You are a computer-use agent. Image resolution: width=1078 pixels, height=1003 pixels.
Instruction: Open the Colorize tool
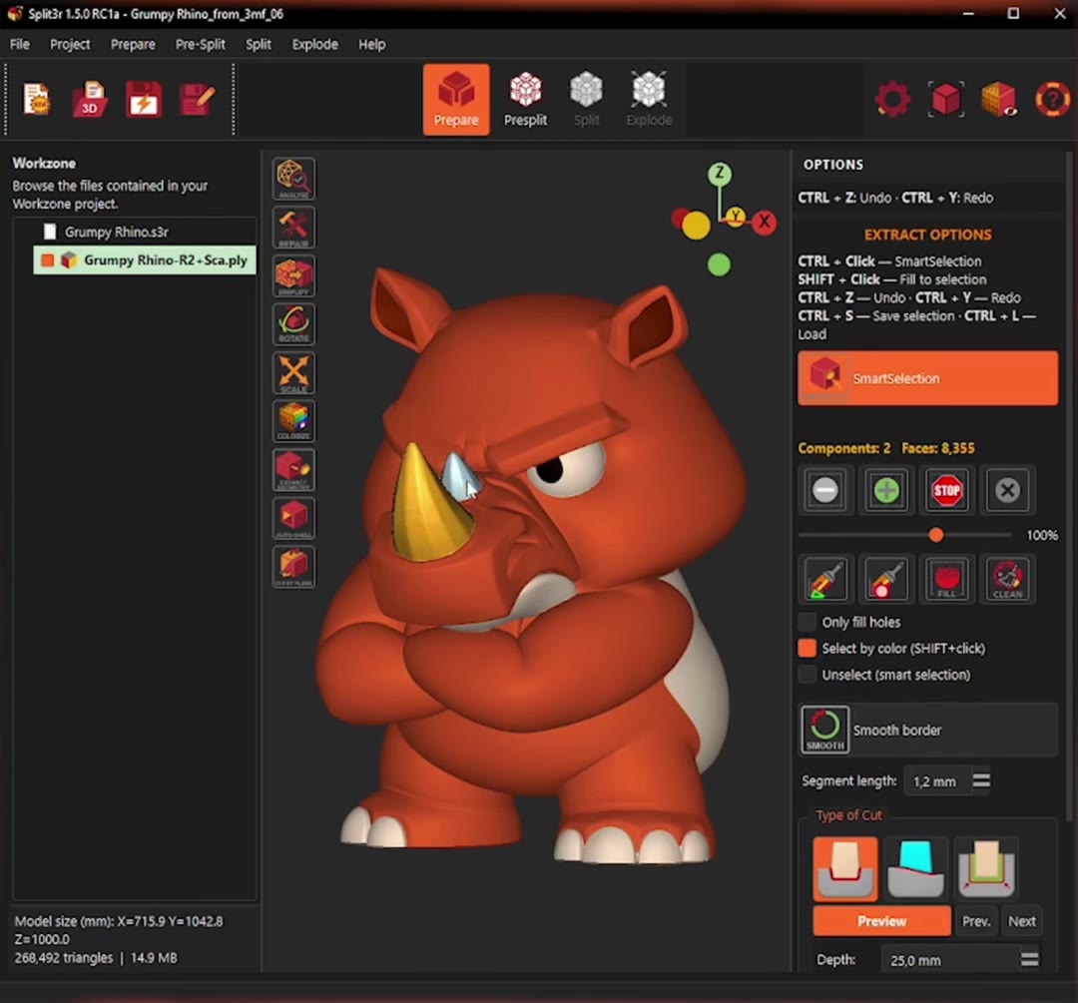[293, 421]
